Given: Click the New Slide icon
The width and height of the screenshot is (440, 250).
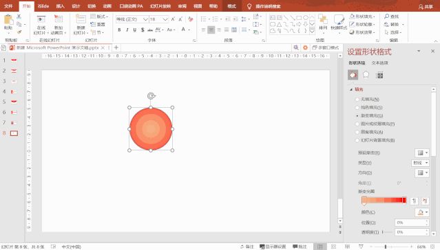Looking at the screenshot, I should coord(81,19).
